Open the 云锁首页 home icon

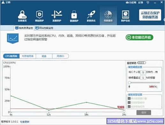[22, 16]
